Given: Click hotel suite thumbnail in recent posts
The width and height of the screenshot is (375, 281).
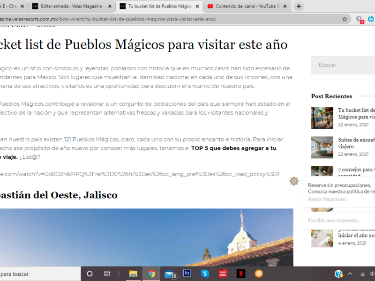Looking at the screenshot, I should 322,148.
